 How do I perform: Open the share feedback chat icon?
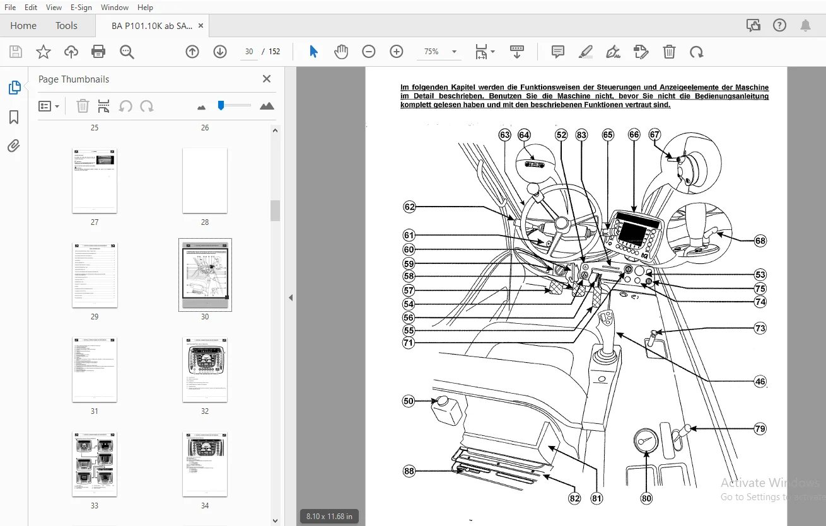pyautogui.click(x=753, y=25)
